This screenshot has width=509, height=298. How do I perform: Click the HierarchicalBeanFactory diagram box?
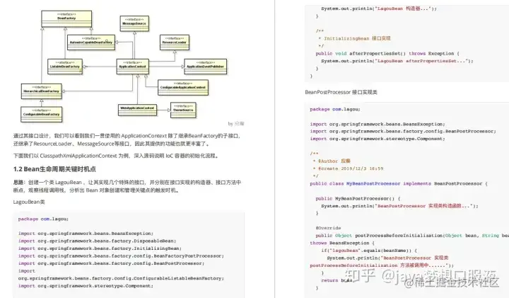point(41,91)
